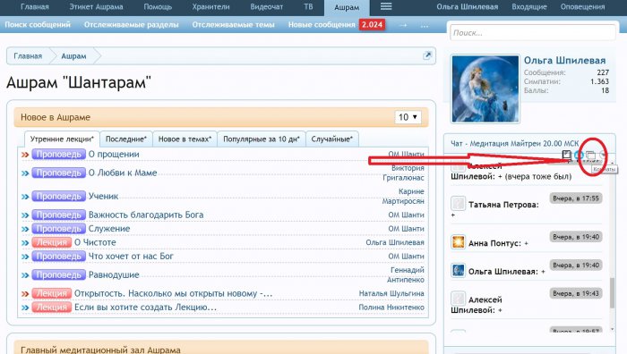627x354 pixels.
Task: Open the sermon 'О прощении'
Action: pyautogui.click(x=114, y=154)
